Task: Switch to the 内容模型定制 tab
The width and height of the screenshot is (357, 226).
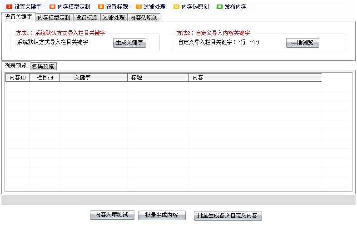Action: (x=54, y=18)
